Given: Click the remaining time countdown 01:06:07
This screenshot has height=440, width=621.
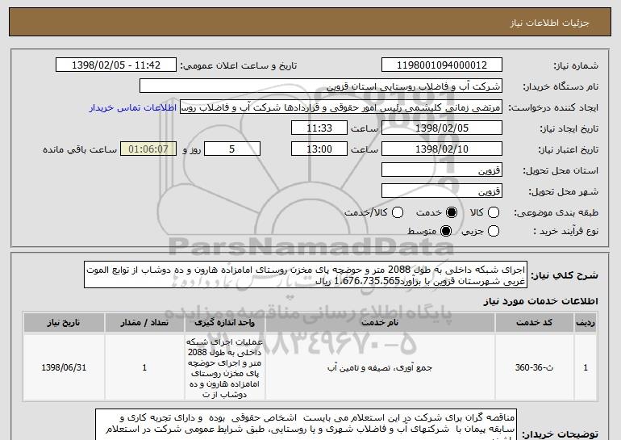Looking at the screenshot, I should (x=148, y=149).
